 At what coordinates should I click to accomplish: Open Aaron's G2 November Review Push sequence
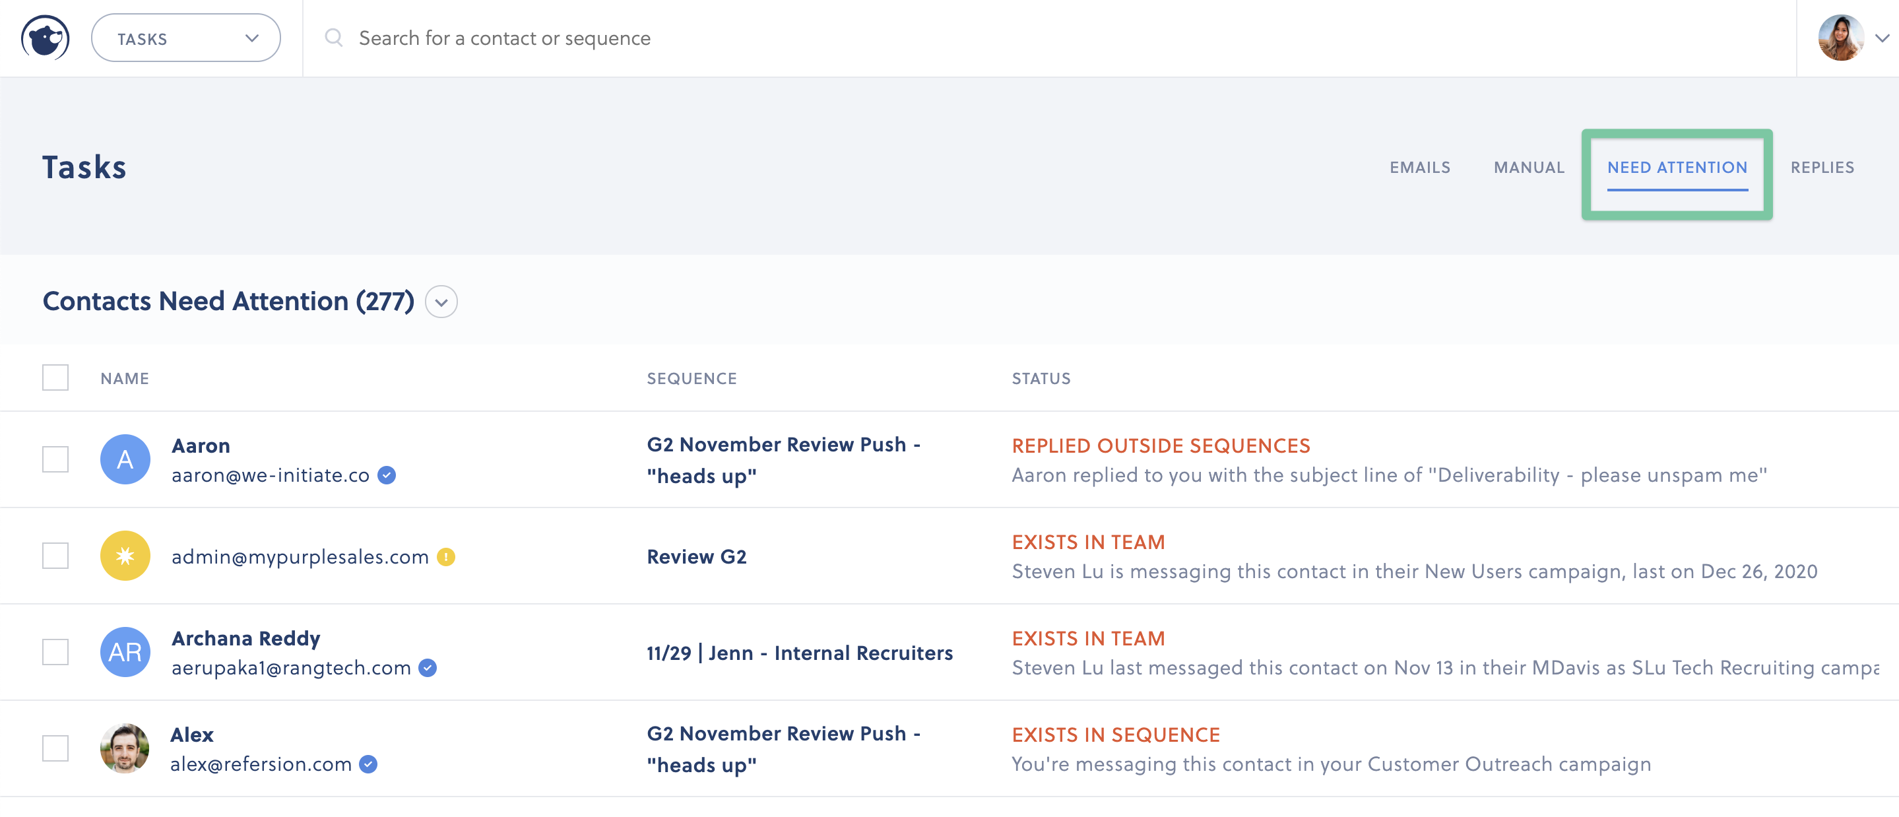point(784,460)
